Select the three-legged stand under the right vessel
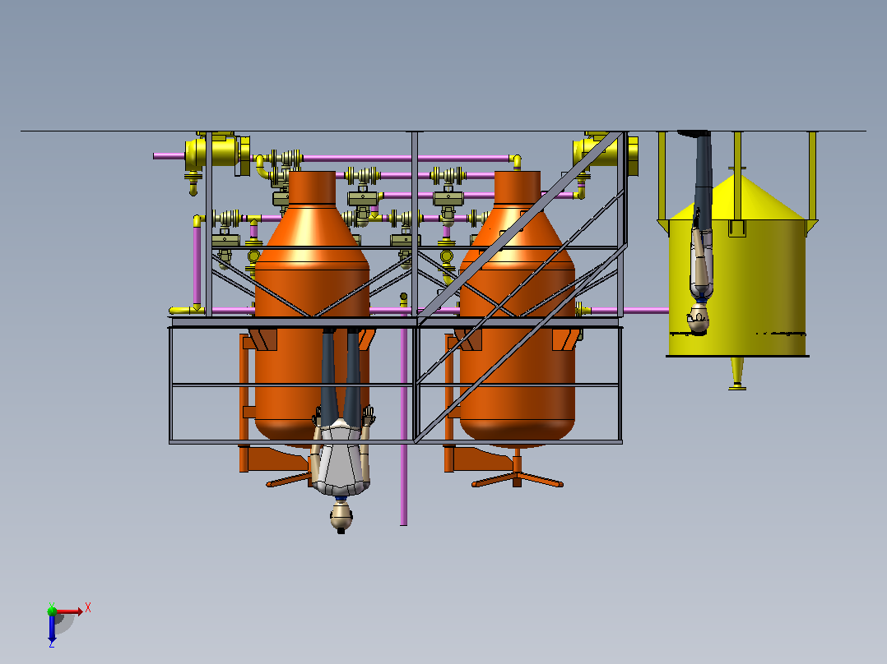 point(517,473)
